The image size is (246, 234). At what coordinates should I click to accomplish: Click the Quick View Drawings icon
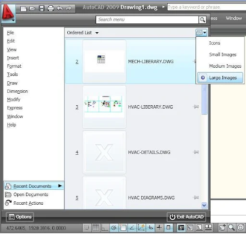[x=209, y=227]
